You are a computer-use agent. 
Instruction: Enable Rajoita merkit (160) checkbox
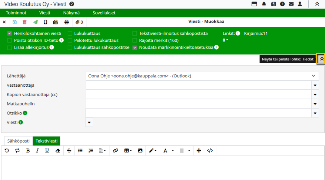(135, 40)
